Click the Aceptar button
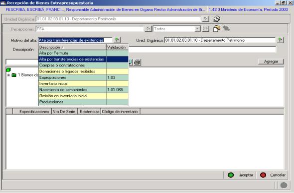The width and height of the screenshot is (294, 193). tap(246, 175)
